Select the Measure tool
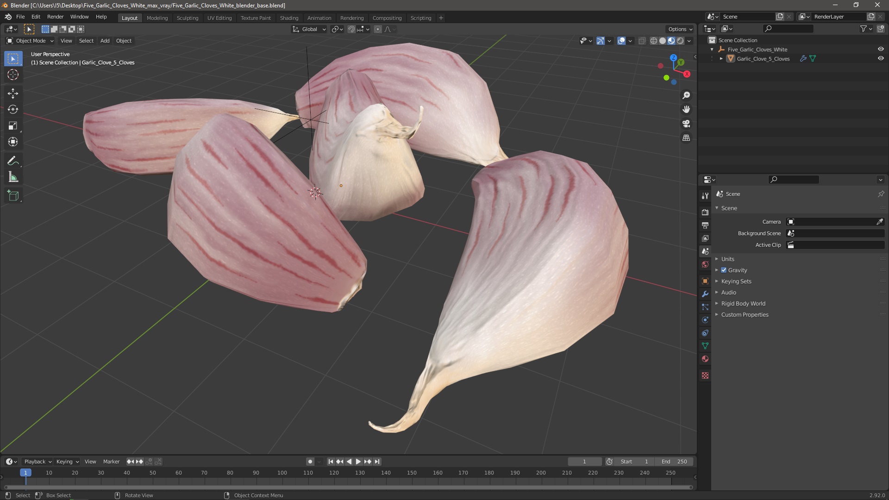889x500 pixels. tap(13, 177)
